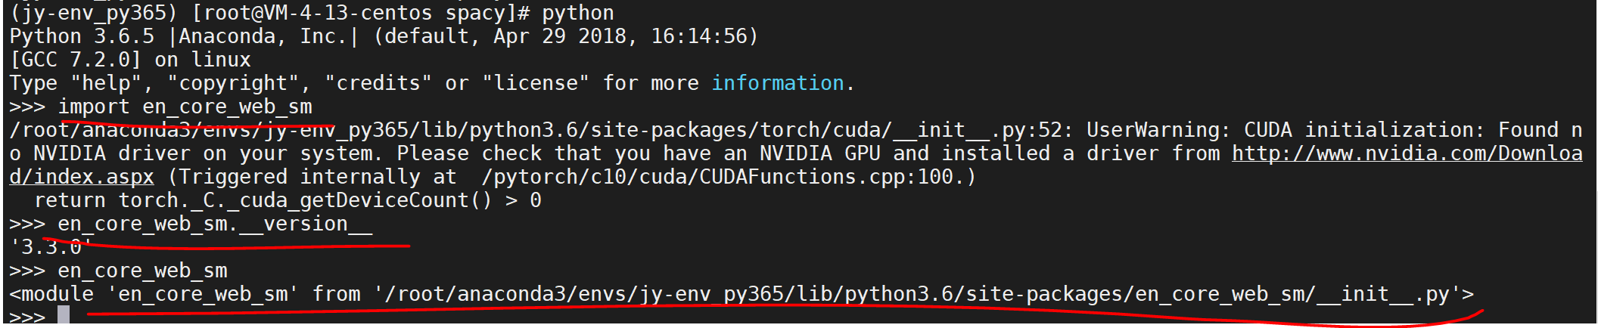Click the wrapped 'd/index.aspx' link portion
Viewport: 1598px width, 328px height.
[82, 177]
